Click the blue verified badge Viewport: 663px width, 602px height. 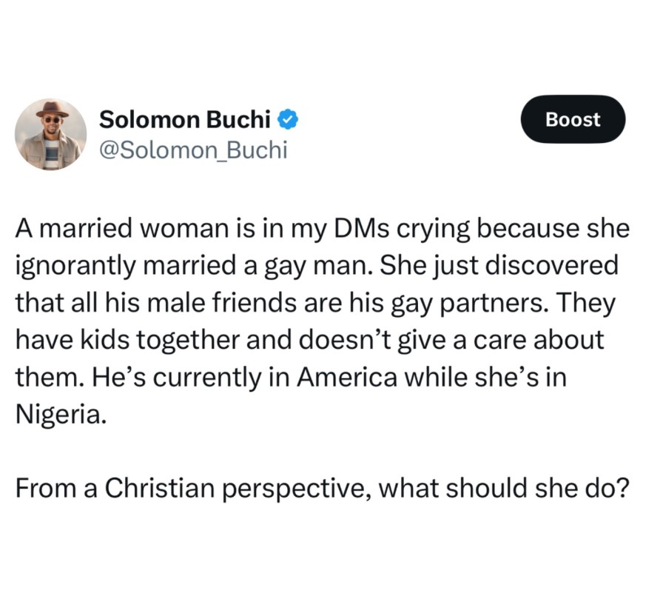click(x=288, y=118)
